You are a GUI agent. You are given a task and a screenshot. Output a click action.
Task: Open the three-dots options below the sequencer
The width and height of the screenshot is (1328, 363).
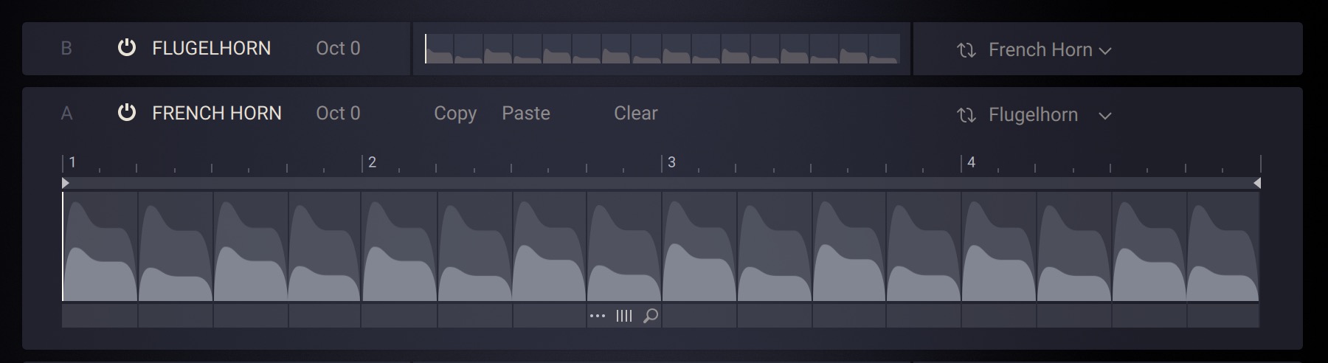[x=598, y=316]
